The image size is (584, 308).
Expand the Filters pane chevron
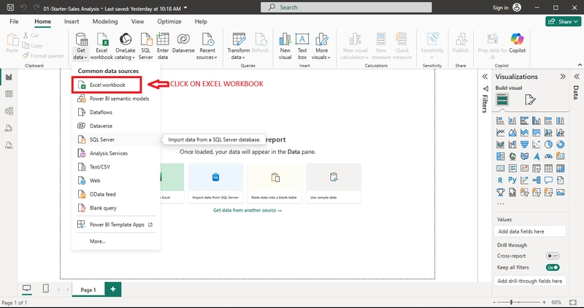pos(485,77)
